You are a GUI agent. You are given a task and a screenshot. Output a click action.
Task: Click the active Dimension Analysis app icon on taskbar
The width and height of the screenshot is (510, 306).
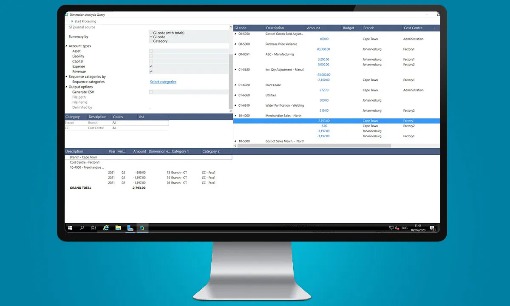pyautogui.click(x=143, y=228)
